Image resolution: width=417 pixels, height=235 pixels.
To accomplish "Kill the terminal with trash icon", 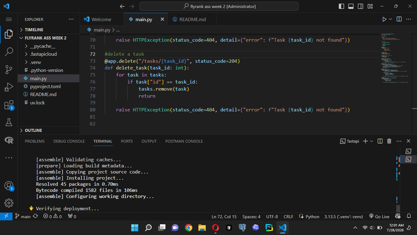I will click(x=389, y=141).
